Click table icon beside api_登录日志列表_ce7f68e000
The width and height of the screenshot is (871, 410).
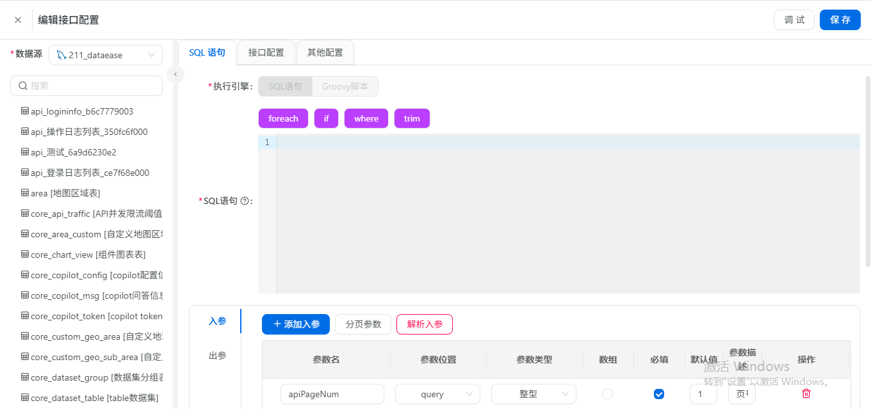pos(25,173)
